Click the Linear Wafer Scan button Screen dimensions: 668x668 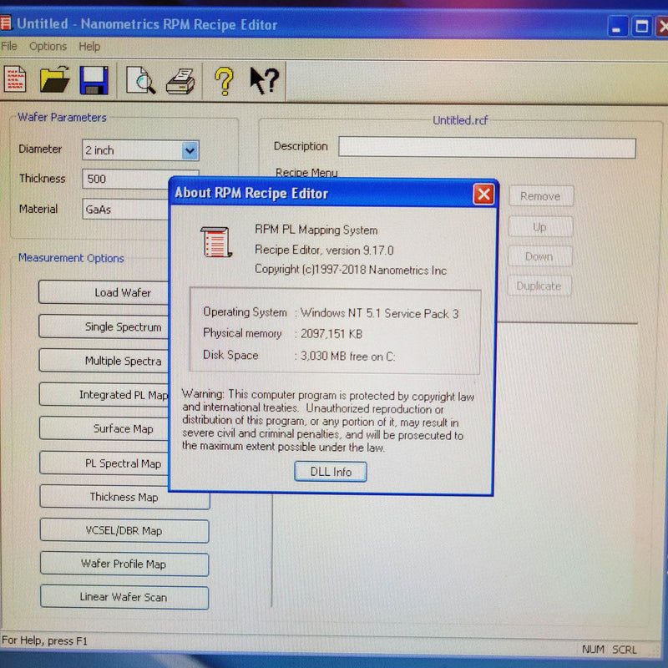pyautogui.click(x=124, y=597)
